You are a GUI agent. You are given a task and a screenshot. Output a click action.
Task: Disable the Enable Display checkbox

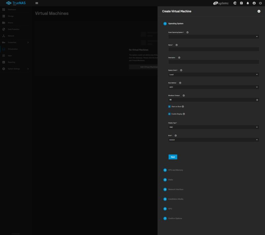(x=170, y=114)
